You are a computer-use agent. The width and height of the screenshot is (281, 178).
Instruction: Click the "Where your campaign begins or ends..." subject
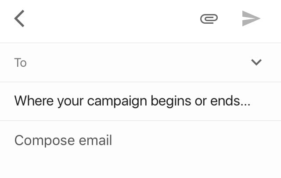pos(132,101)
